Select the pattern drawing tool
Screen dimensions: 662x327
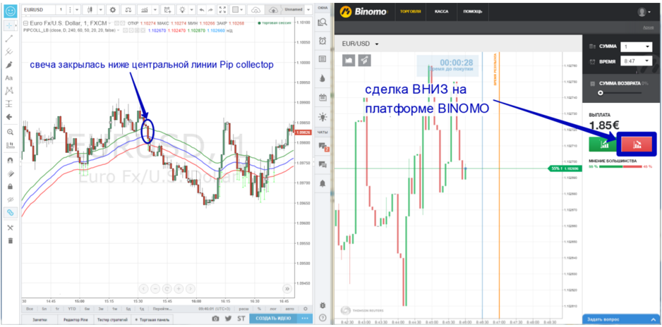click(x=9, y=91)
